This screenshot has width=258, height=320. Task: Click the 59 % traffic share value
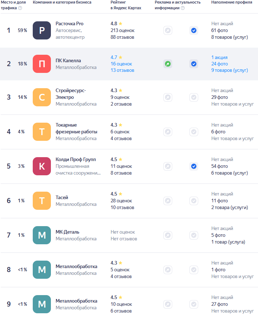(22, 31)
